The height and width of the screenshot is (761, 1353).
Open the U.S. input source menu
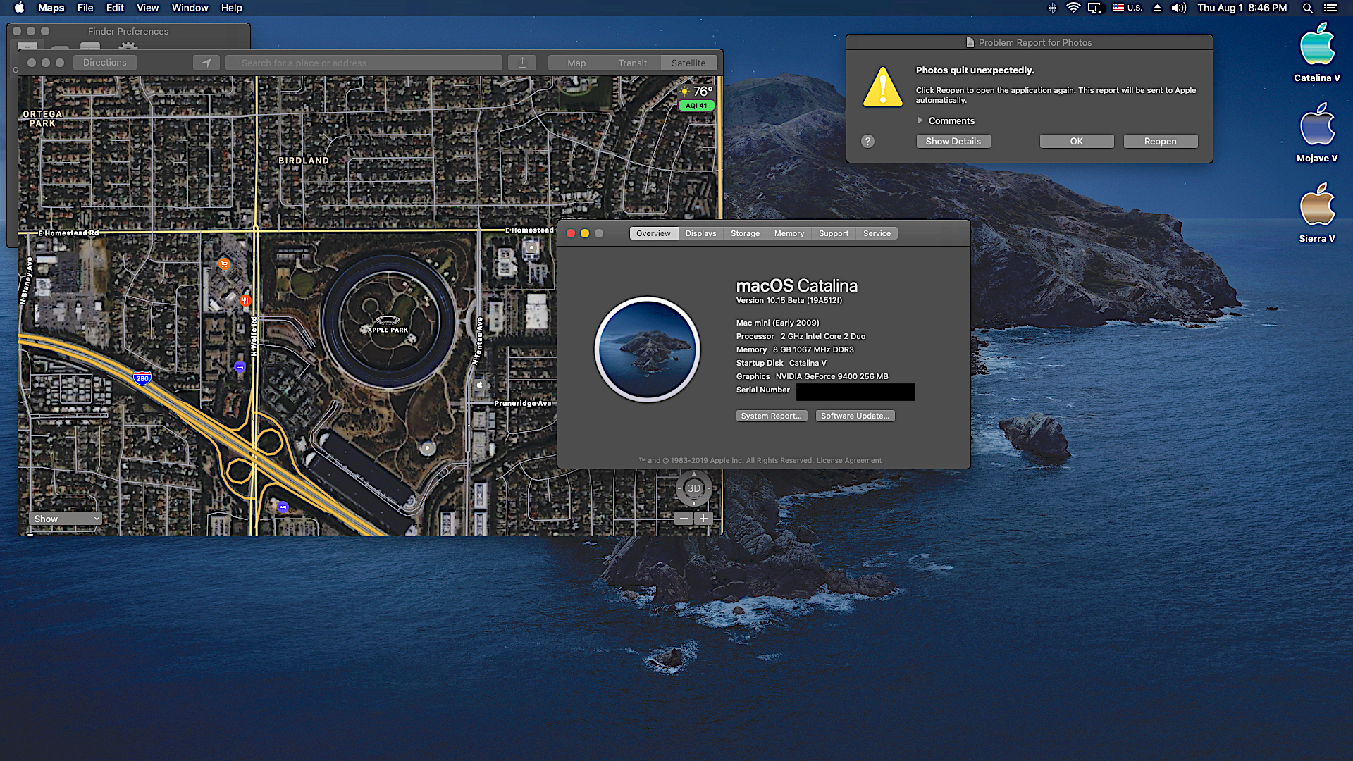pyautogui.click(x=1127, y=8)
